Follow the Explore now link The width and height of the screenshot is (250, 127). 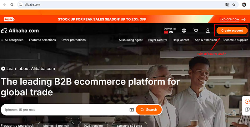[x=232, y=19]
